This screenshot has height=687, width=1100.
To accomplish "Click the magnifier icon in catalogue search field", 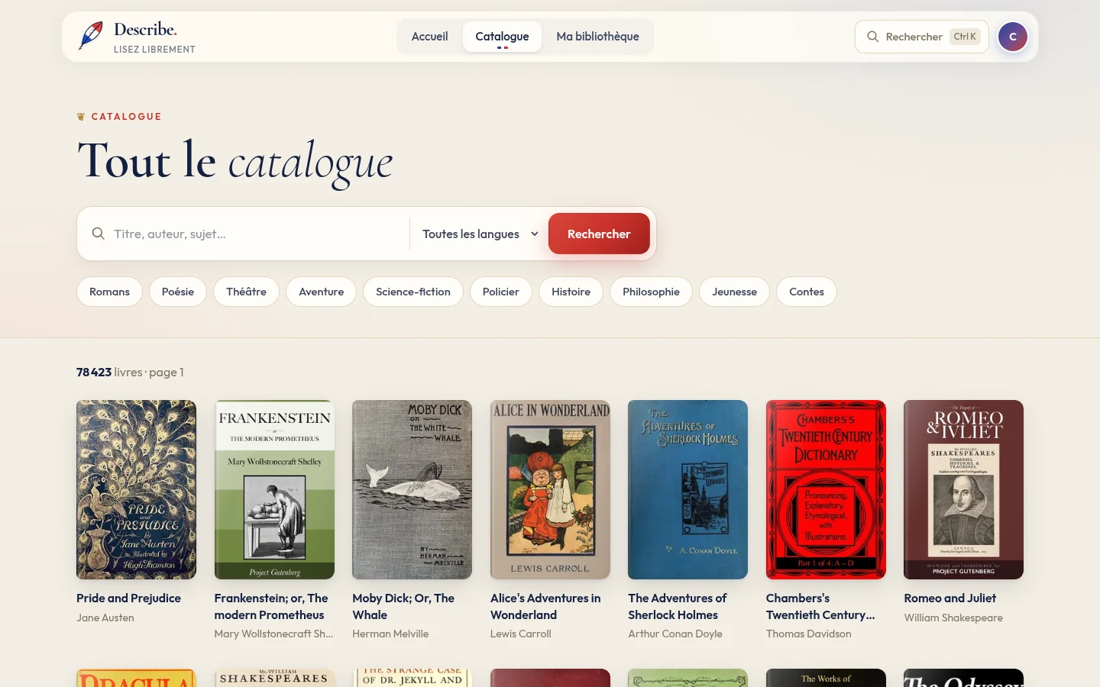I will [99, 234].
